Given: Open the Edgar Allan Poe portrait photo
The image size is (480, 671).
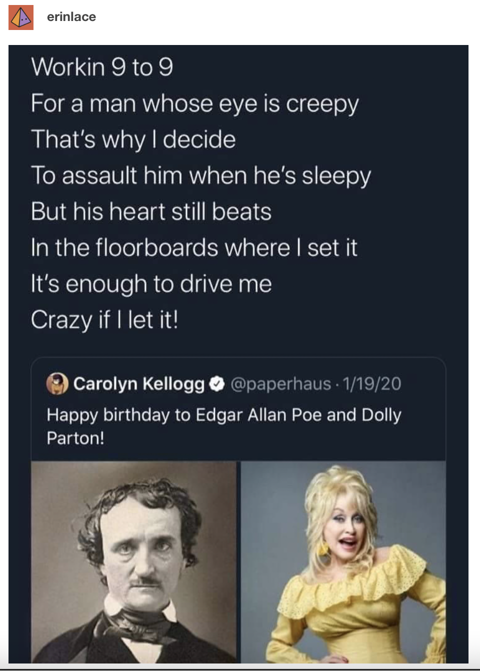Looking at the screenshot, I should 133,562.
